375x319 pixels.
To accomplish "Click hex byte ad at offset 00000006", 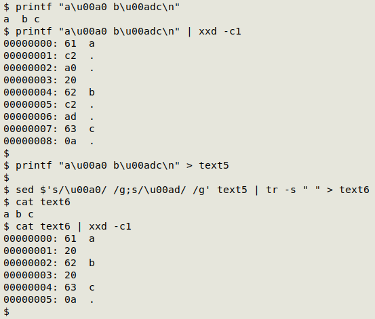I will 71,116.
